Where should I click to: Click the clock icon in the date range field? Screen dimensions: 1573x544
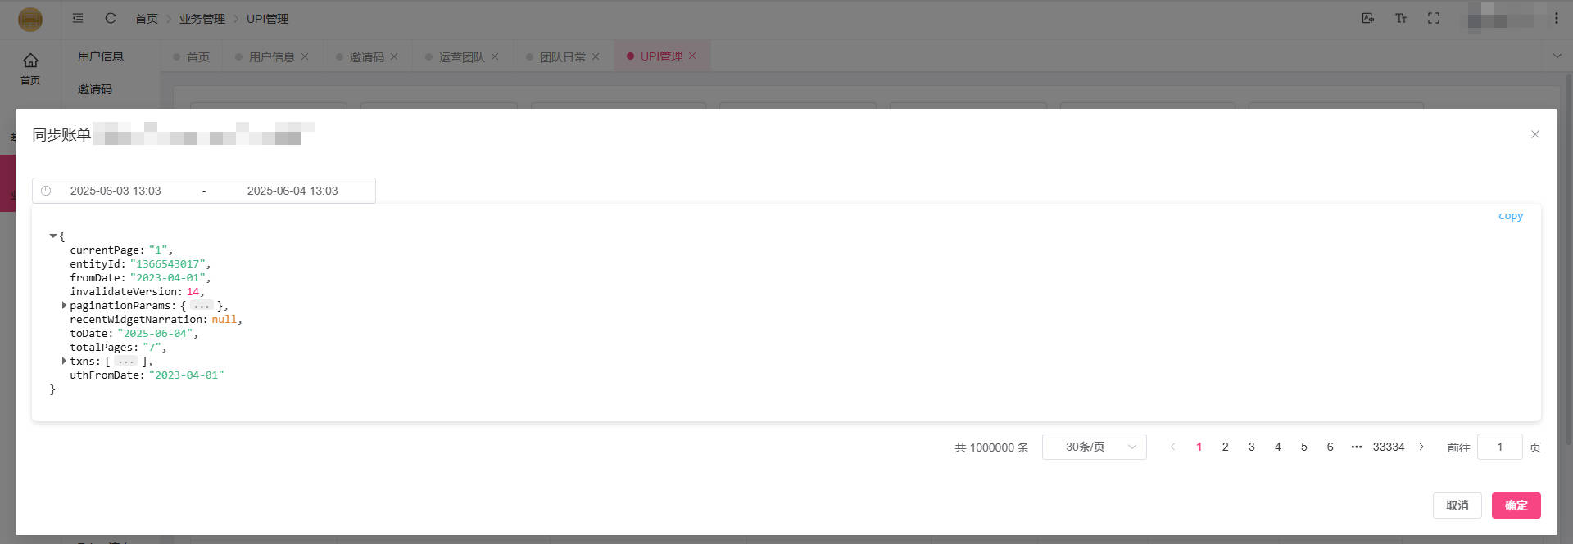pos(46,191)
